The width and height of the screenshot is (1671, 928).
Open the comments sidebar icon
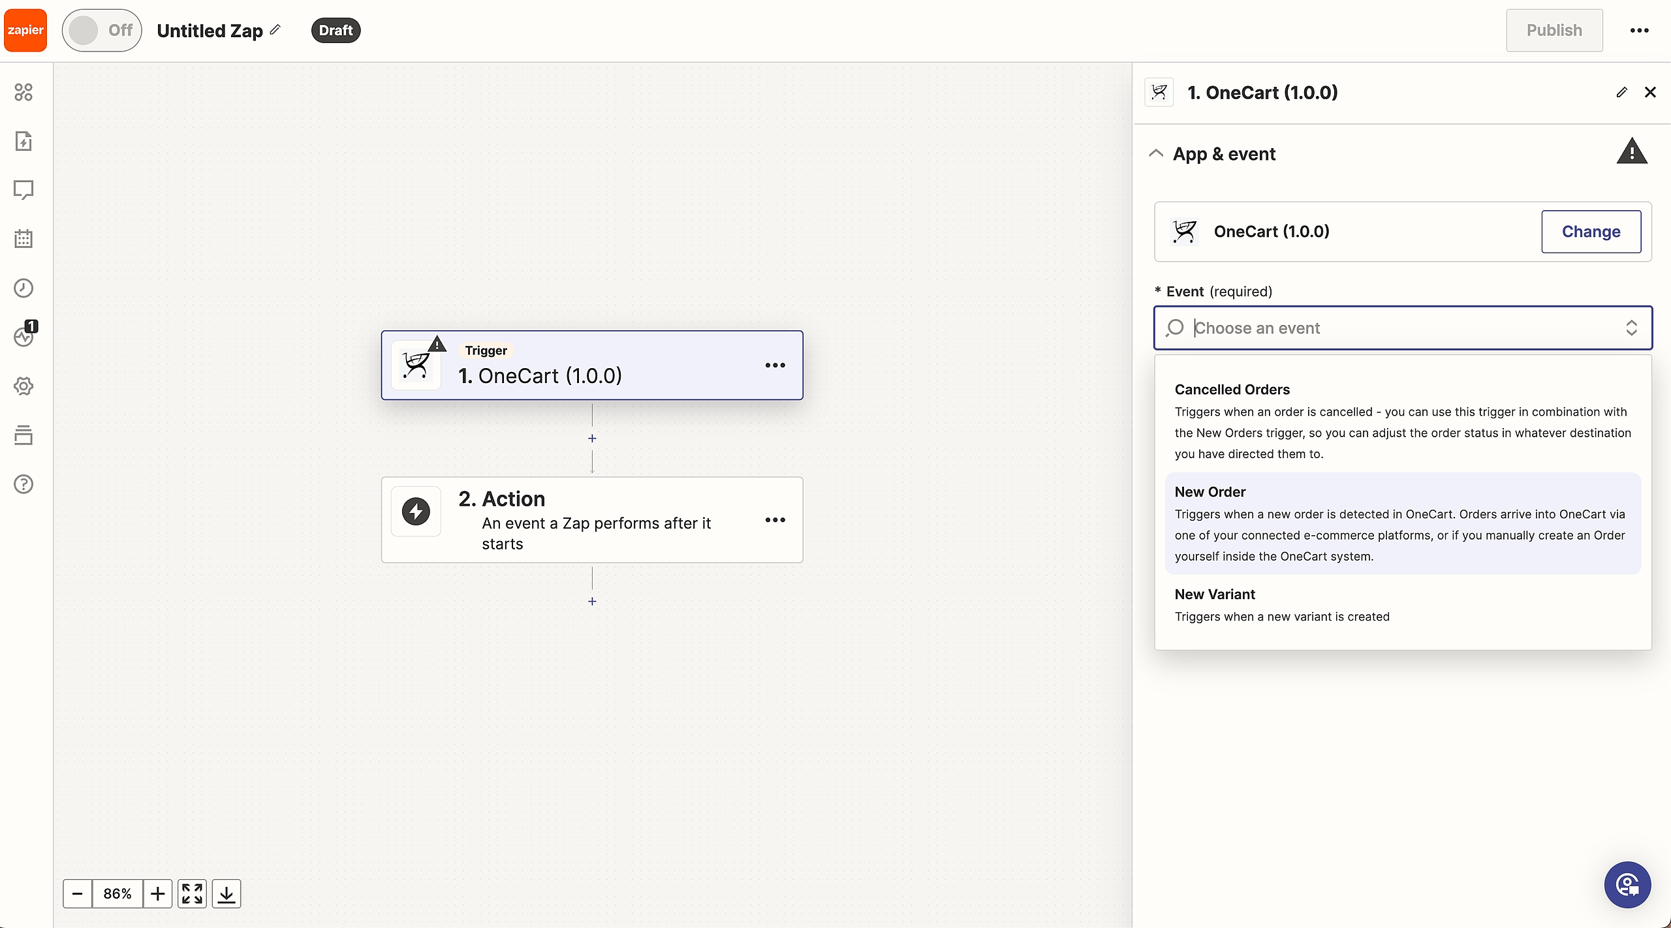tap(23, 190)
